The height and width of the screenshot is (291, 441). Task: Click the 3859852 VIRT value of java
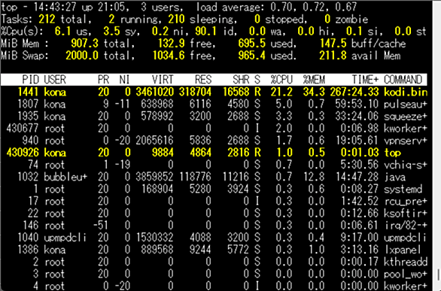[155, 177]
